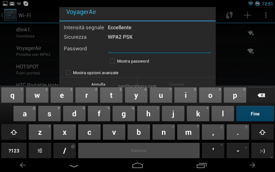Screen dimensions: 275x172
Task: Switch keyboard to ?123 symbols
Action: click(x=14, y=151)
